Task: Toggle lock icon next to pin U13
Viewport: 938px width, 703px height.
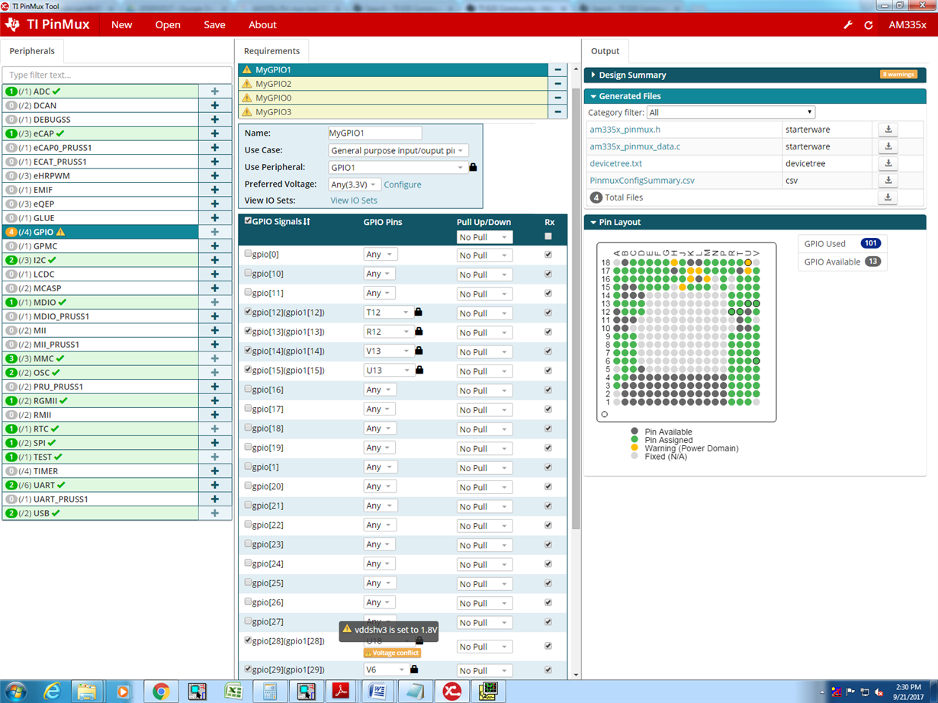Action: [x=419, y=370]
